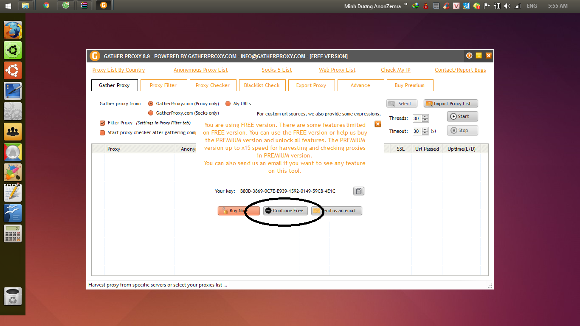Copy the key with the clipboard icon

coord(359,191)
